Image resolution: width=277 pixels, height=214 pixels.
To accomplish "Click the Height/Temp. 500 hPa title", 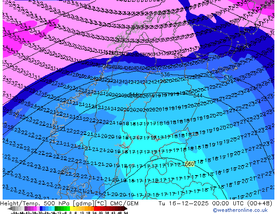I will pos(32,203).
